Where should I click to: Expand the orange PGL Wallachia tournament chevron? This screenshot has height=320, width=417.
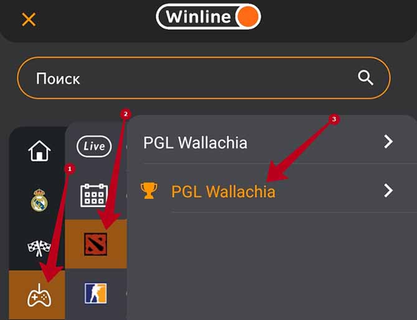point(388,190)
